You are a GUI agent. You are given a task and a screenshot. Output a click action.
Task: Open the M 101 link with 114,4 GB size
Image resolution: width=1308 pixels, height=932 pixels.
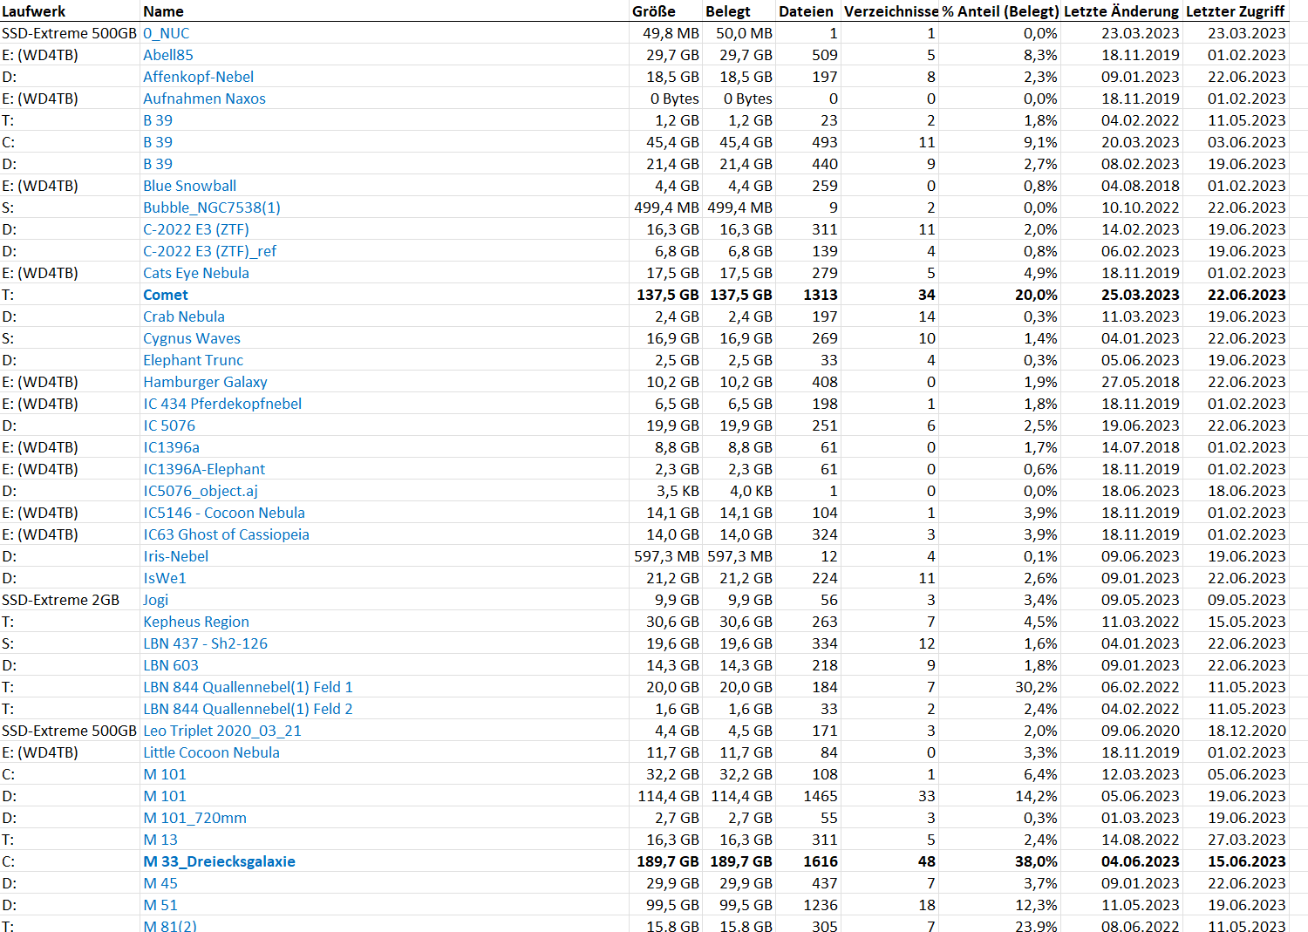coord(165,796)
